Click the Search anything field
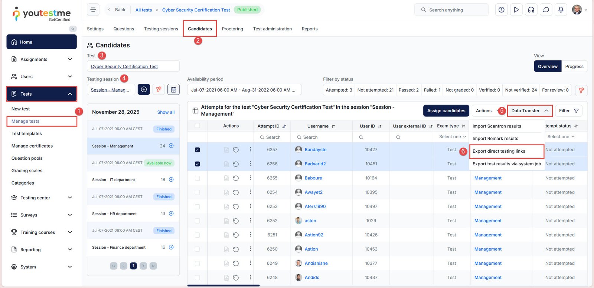Screen dimensions: 594x288 451,10
